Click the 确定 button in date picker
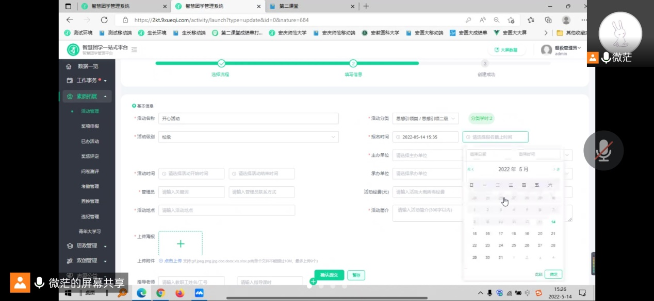 tap(553, 274)
